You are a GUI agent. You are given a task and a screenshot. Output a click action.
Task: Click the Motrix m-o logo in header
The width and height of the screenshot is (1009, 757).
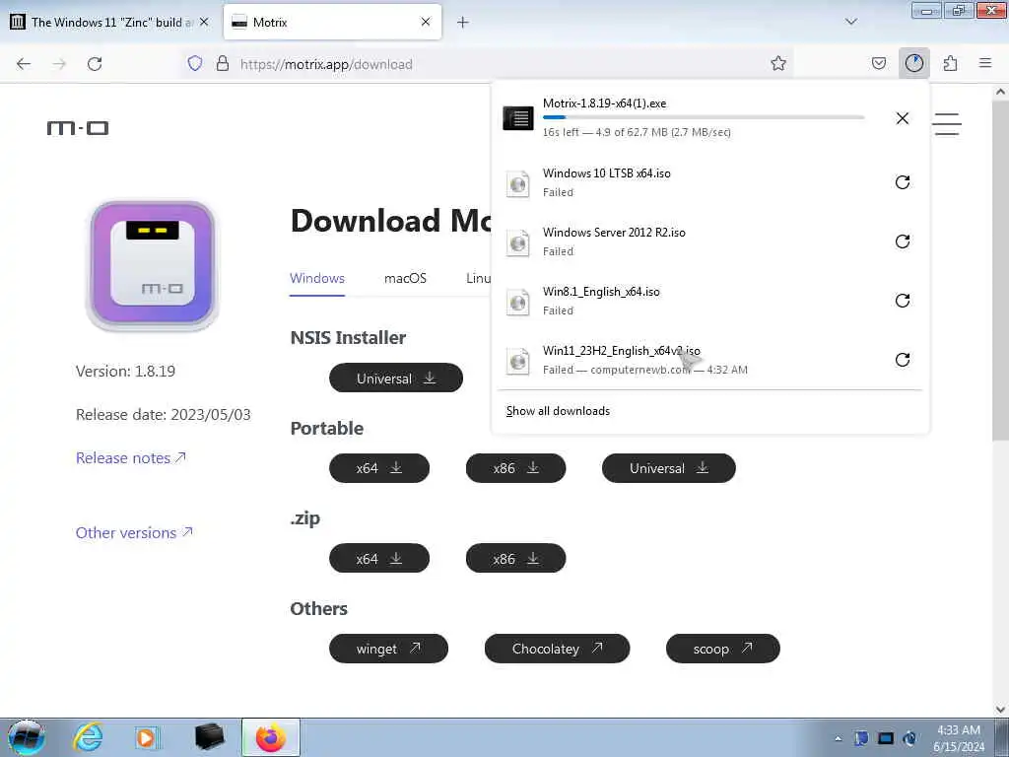click(x=77, y=128)
